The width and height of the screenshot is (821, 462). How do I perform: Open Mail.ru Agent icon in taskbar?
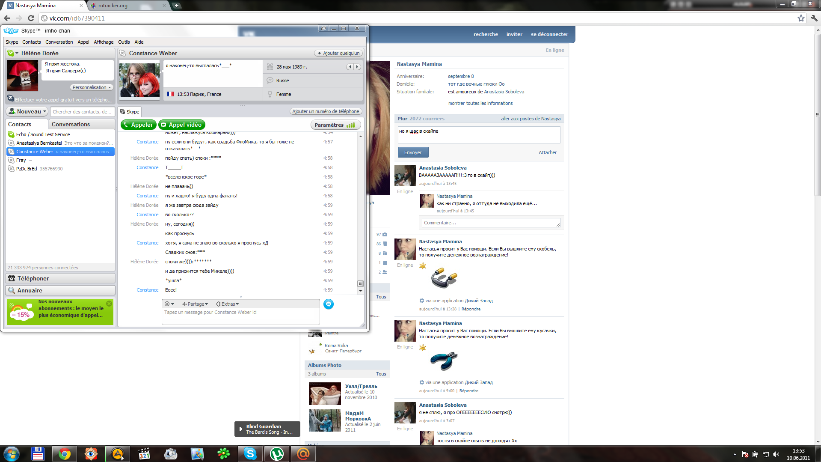(x=303, y=453)
